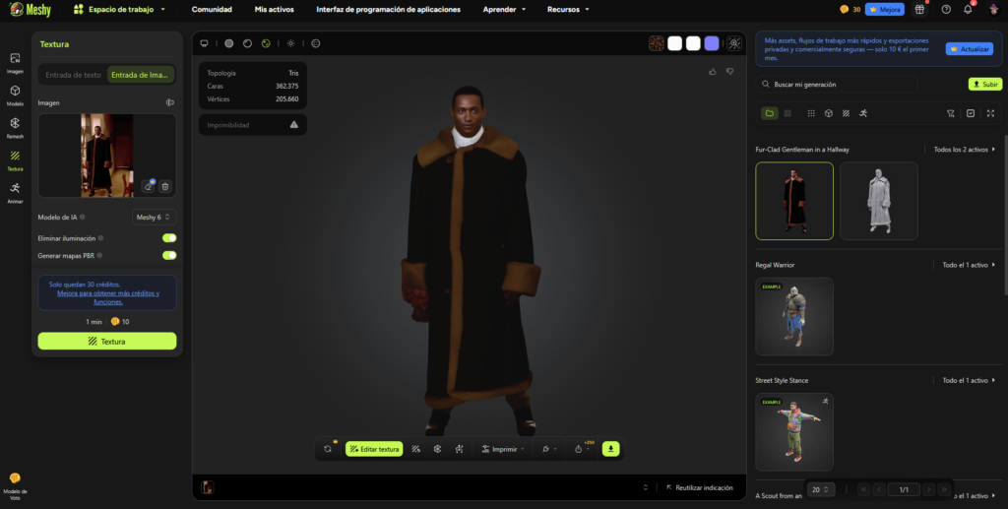
Task: Open the lighting sun settings icon
Action: (x=290, y=43)
